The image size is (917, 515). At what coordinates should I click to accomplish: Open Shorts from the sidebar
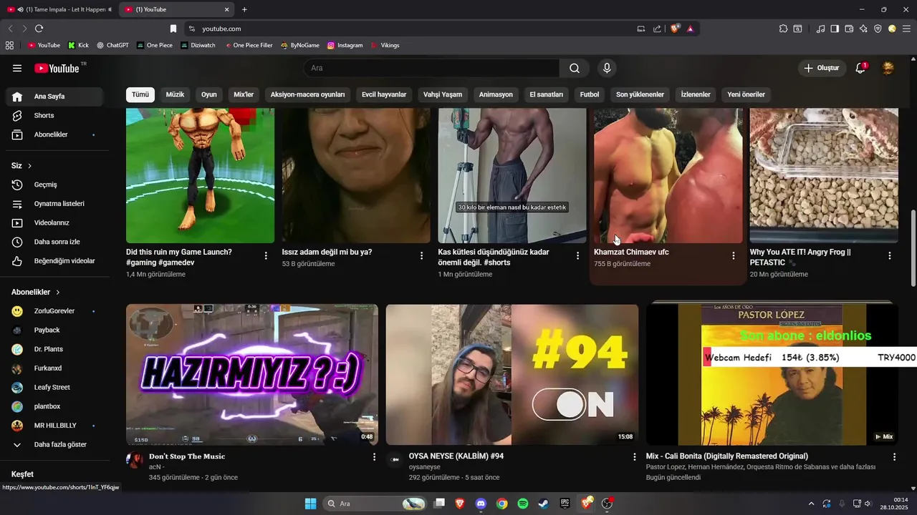pos(54,115)
